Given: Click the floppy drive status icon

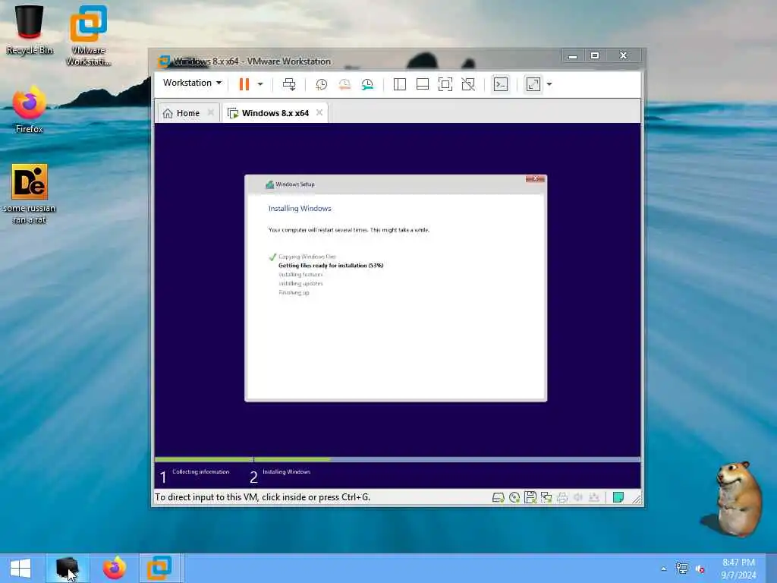Looking at the screenshot, I should tap(530, 497).
